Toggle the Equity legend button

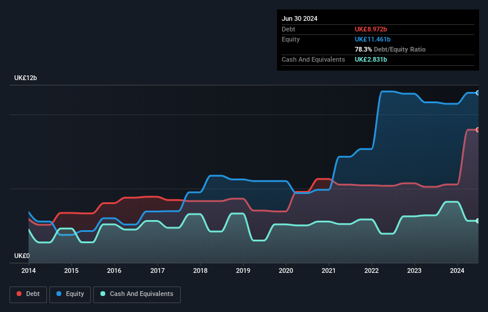70,294
